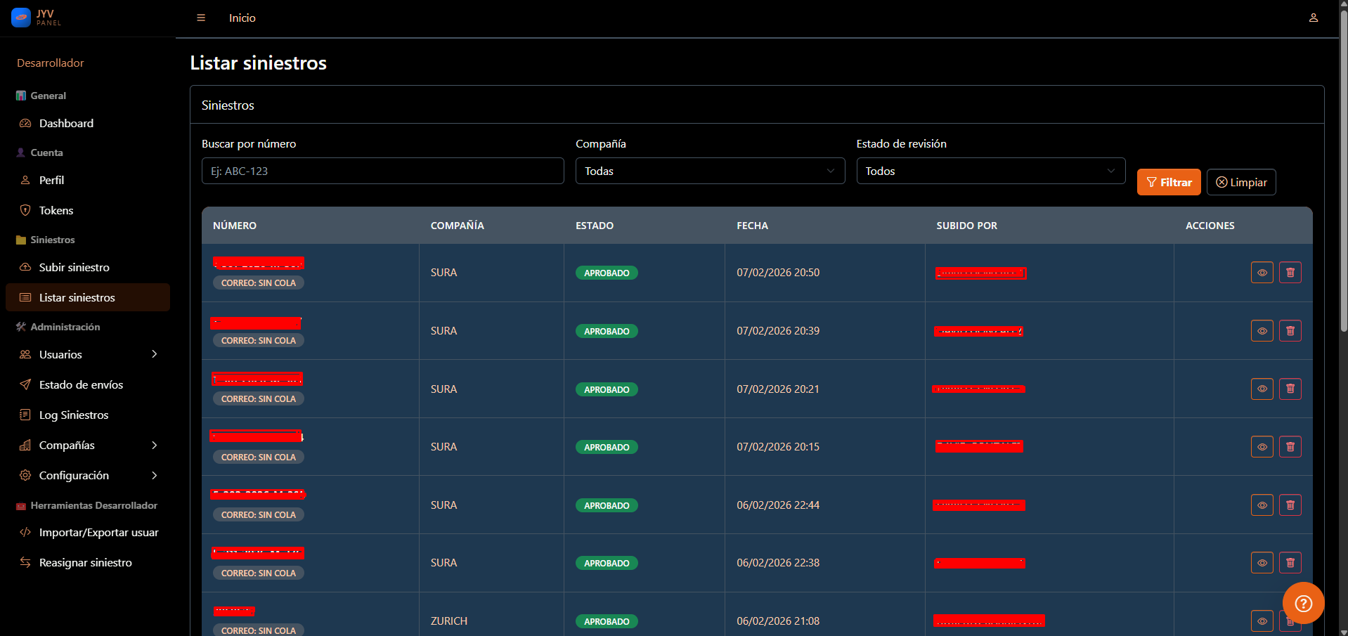View siniestro from 07/02/2026 20:15
This screenshot has height=636, width=1348.
(1262, 447)
